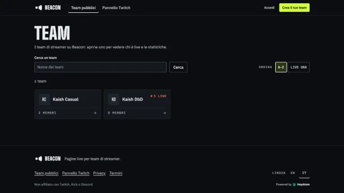Image resolution: width=344 pixels, height=193 pixels.
Task: Click the 2 MEMBRI label
Action: (x=47, y=113)
